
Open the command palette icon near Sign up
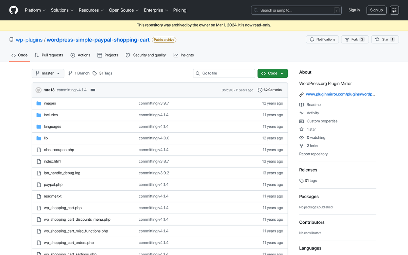394,10
